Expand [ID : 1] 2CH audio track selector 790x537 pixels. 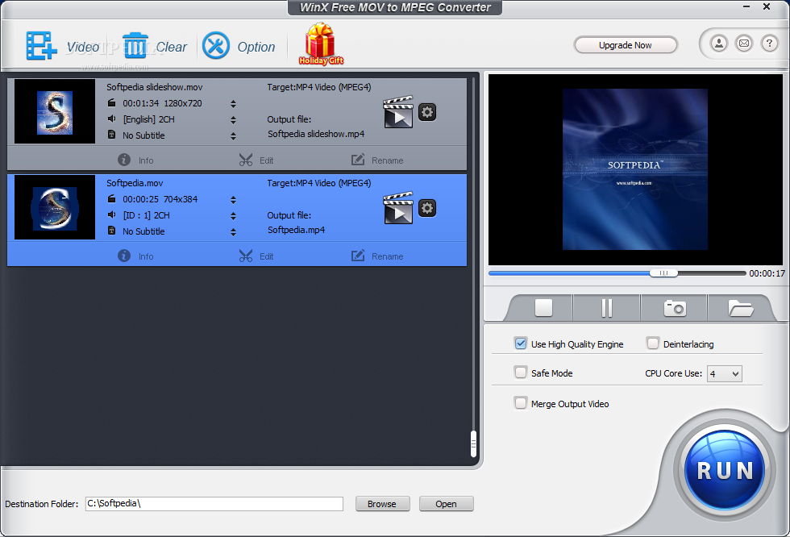tap(233, 216)
